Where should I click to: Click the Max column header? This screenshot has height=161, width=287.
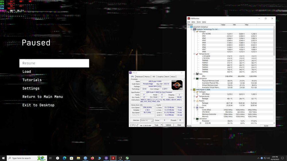pos(251,25)
